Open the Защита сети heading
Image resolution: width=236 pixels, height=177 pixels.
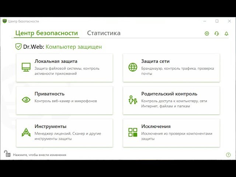coord(155,61)
